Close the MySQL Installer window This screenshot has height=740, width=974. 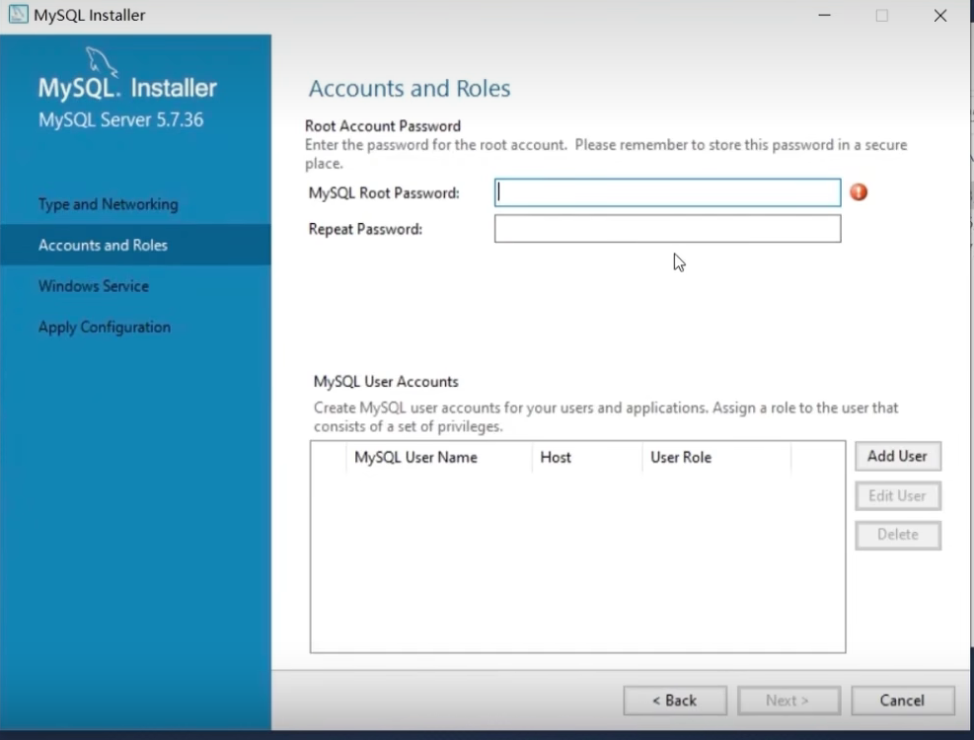[x=940, y=15]
